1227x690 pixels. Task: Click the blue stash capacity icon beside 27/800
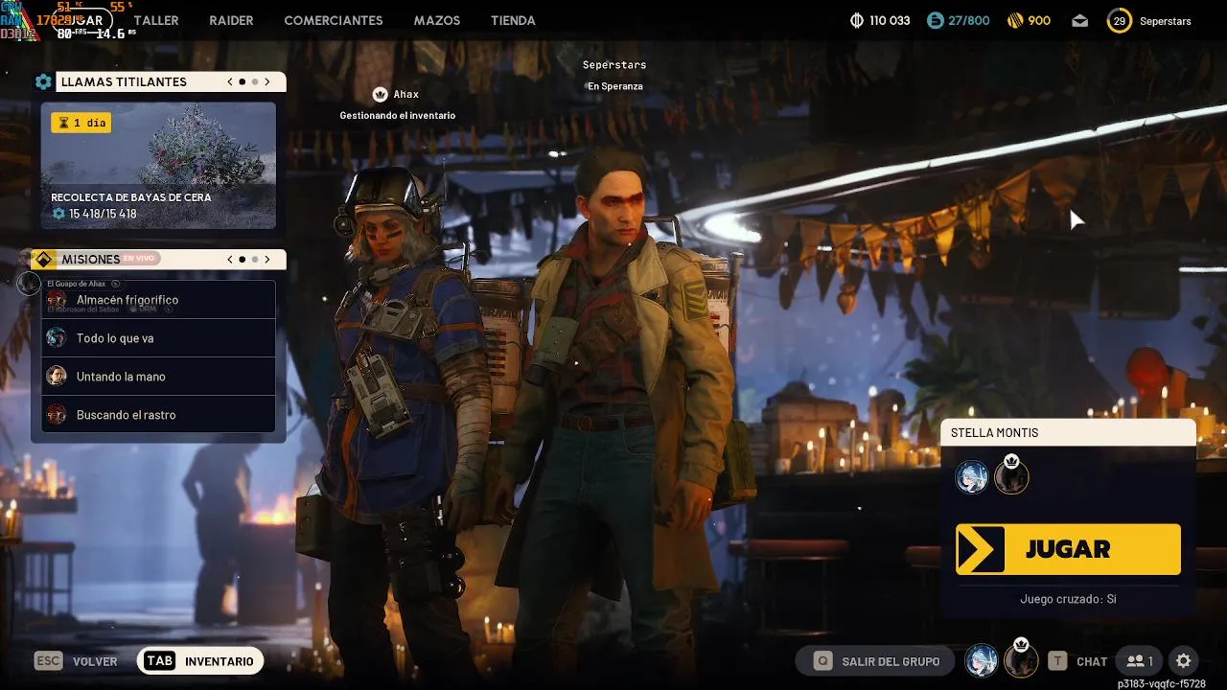point(936,20)
